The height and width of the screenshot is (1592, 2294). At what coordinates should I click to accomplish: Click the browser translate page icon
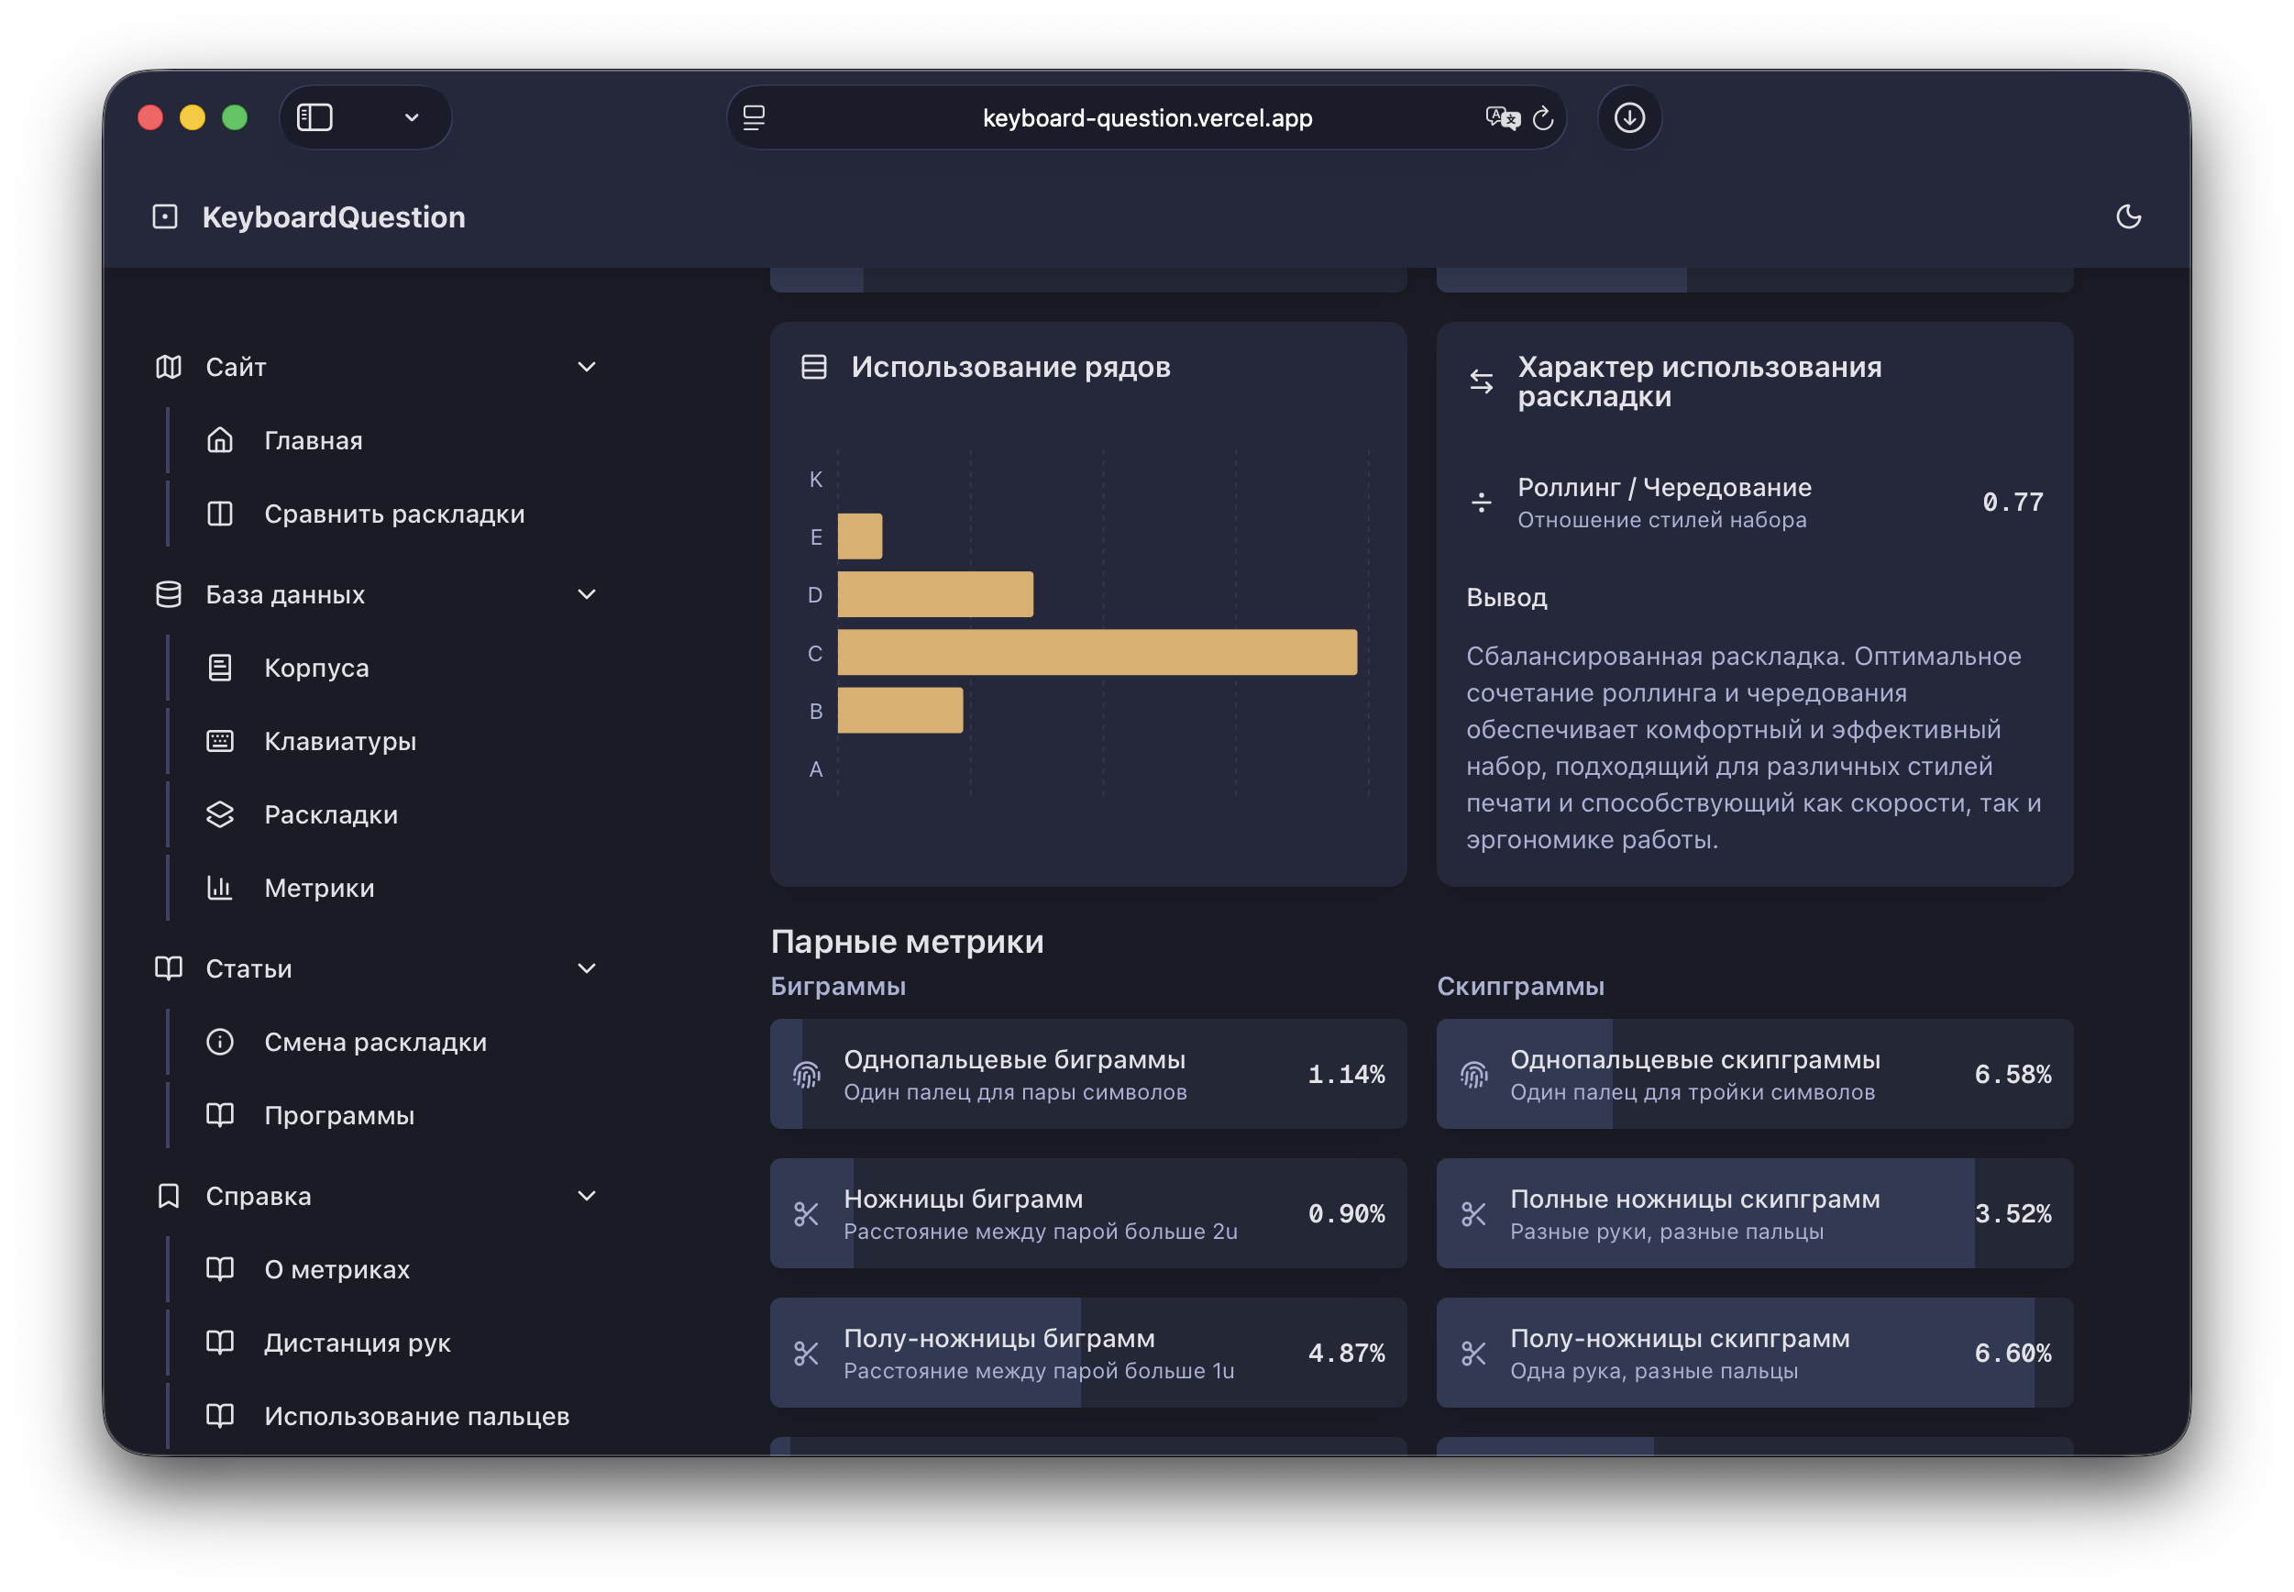pos(1501,117)
